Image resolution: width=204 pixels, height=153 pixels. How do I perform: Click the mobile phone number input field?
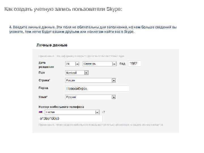coord(70,118)
